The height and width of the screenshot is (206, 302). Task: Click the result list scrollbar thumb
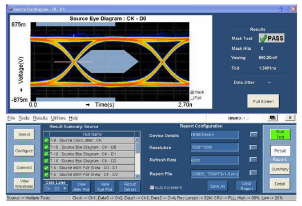point(138,148)
